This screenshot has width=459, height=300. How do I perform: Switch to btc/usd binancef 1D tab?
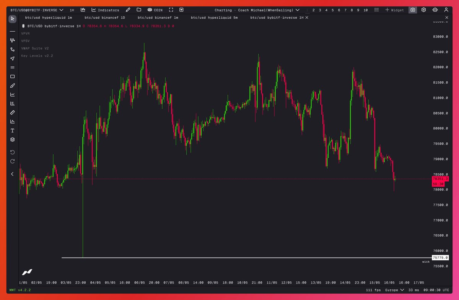click(105, 18)
